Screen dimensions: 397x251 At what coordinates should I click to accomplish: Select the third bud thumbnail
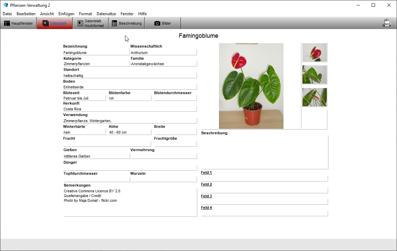(x=314, y=97)
